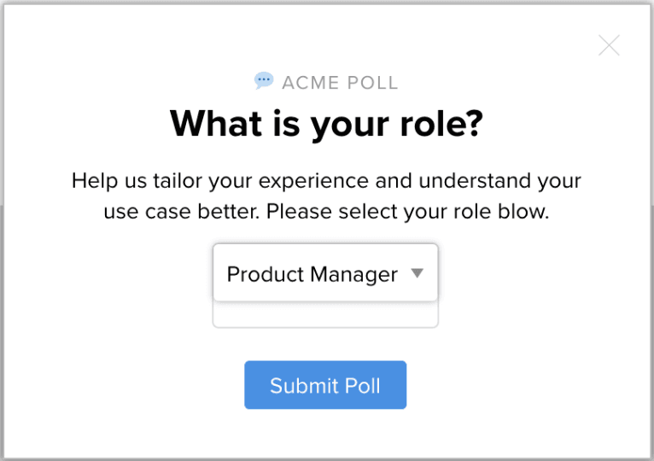654x461 pixels.
Task: Click the blue chat bubble icon
Action: click(x=264, y=81)
